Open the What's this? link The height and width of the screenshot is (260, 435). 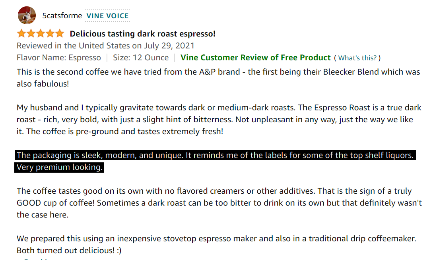click(x=357, y=58)
